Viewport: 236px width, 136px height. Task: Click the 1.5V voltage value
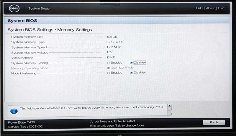click(109, 52)
